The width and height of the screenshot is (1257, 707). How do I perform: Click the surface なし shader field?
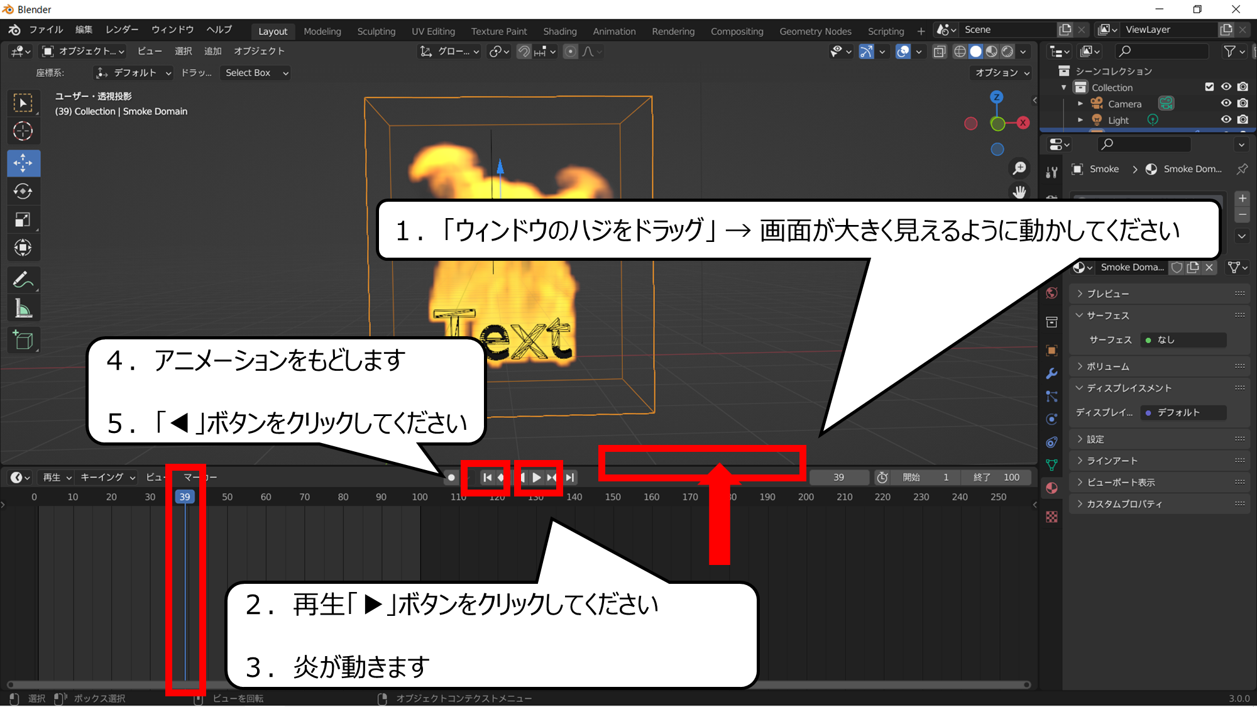point(1183,340)
